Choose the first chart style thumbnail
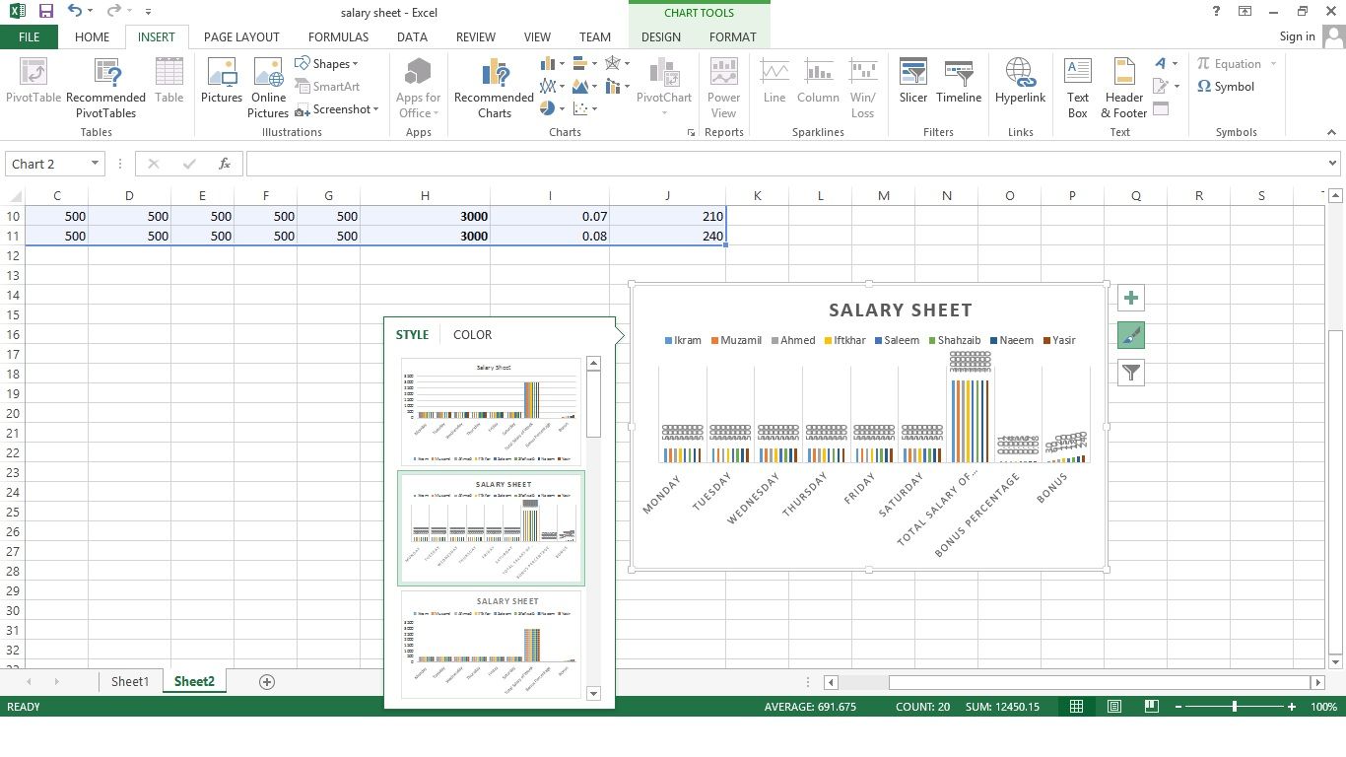Screen dimensions: 1346x757 491,411
